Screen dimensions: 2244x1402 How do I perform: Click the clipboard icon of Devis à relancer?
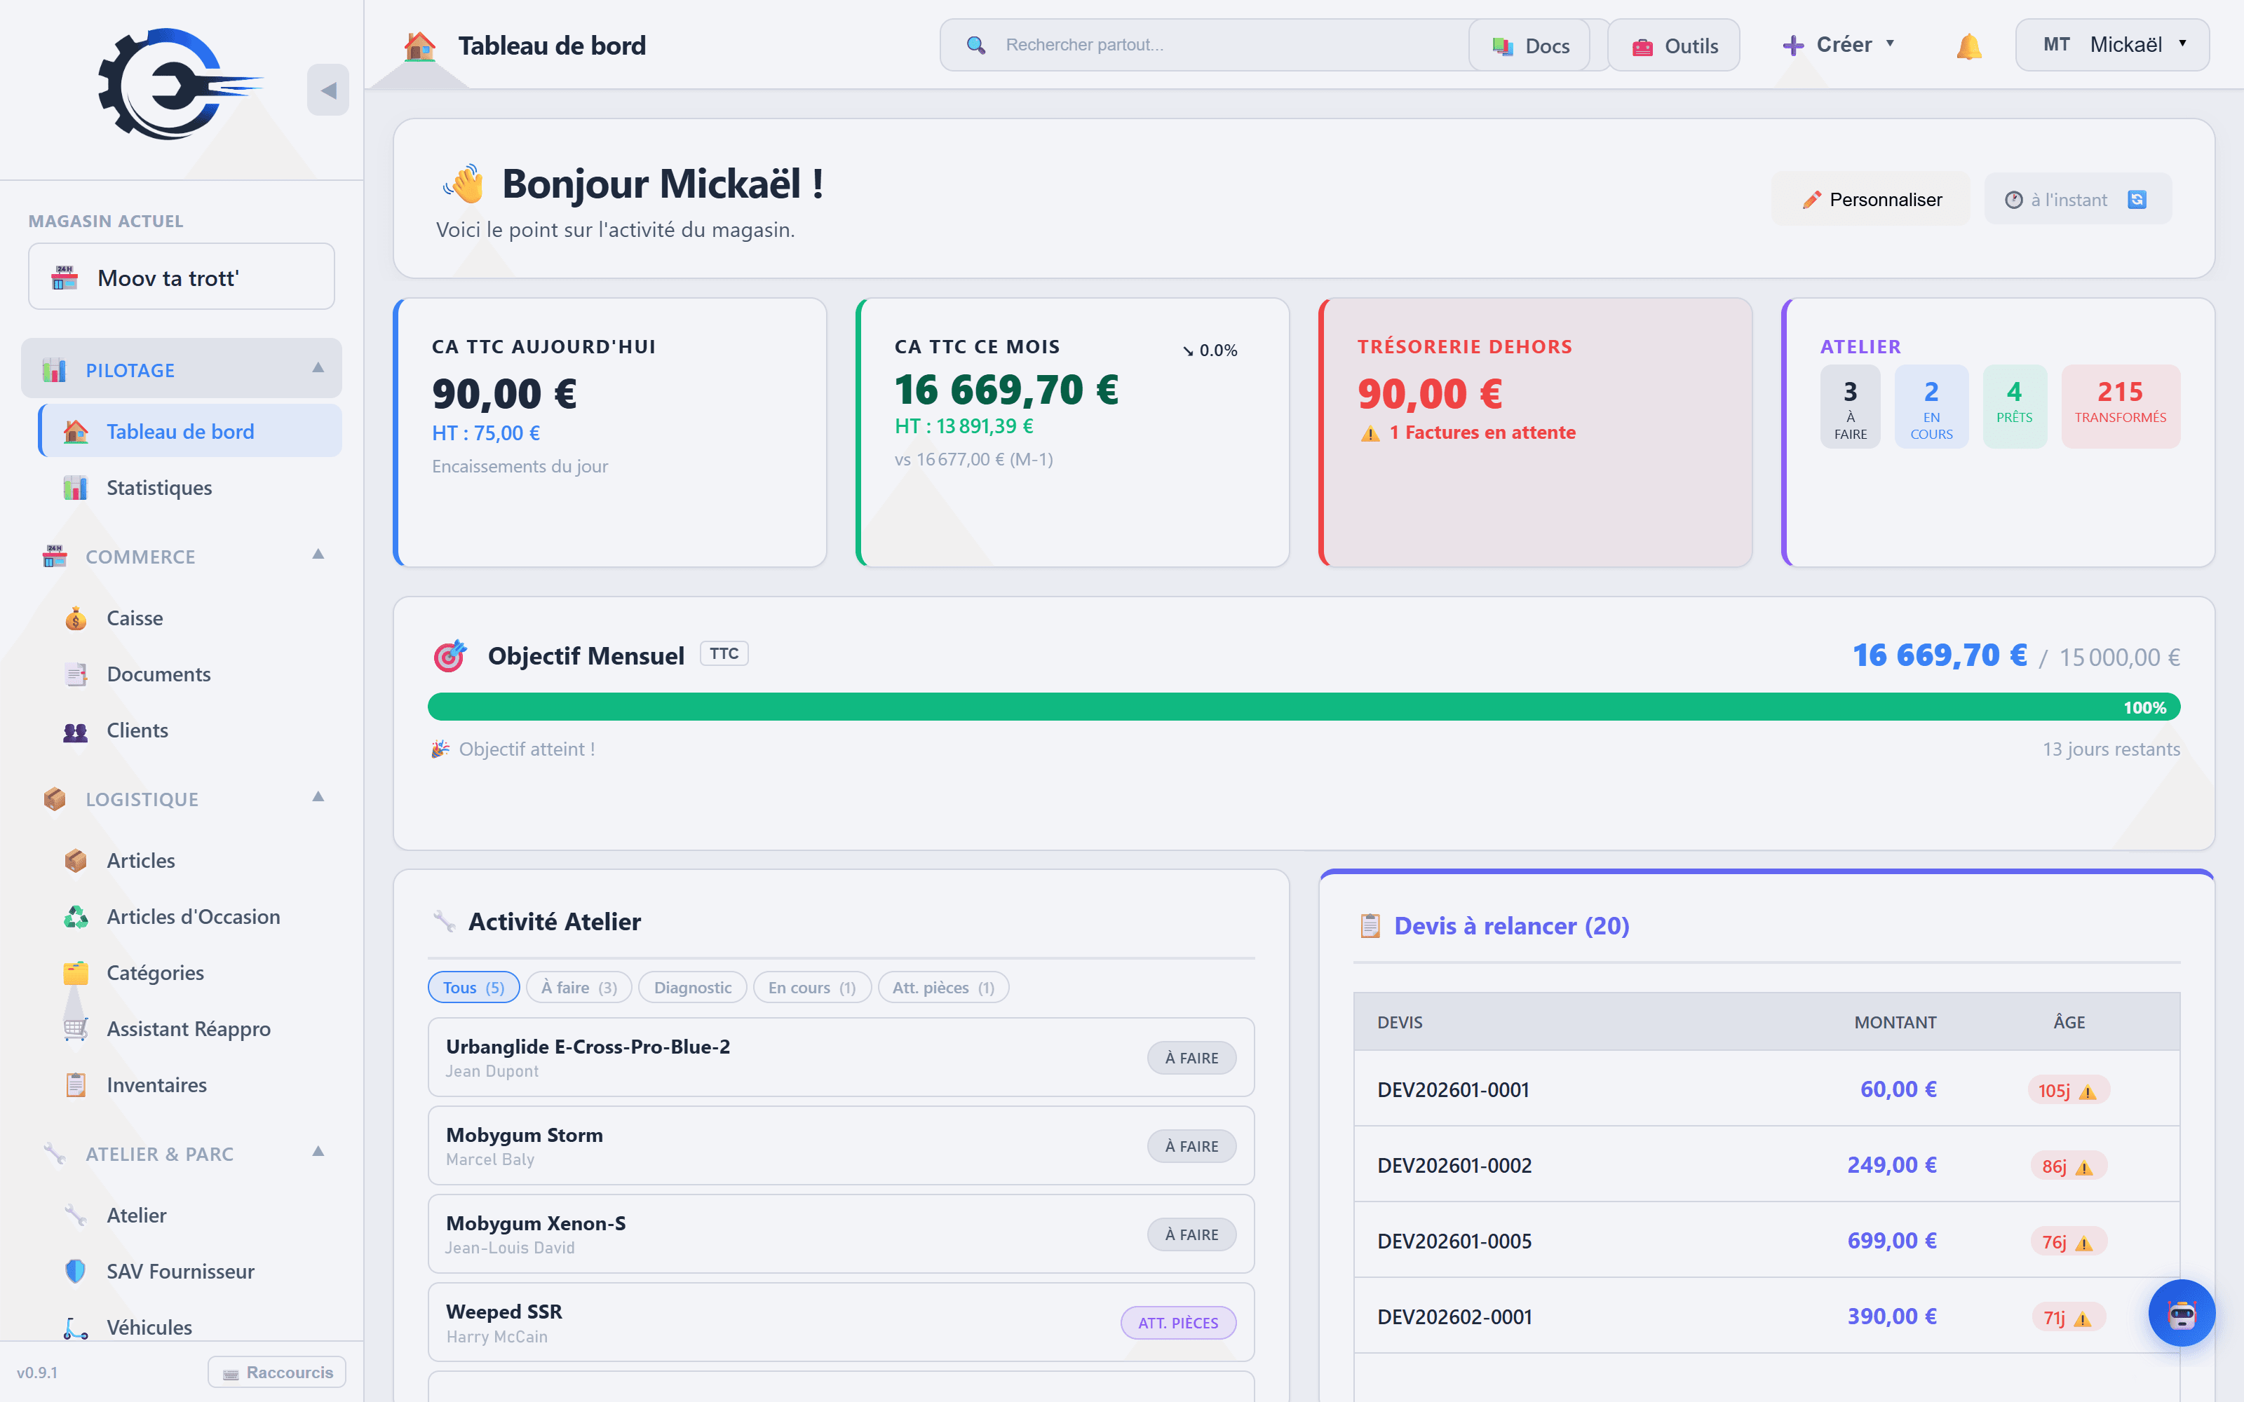pos(1370,925)
